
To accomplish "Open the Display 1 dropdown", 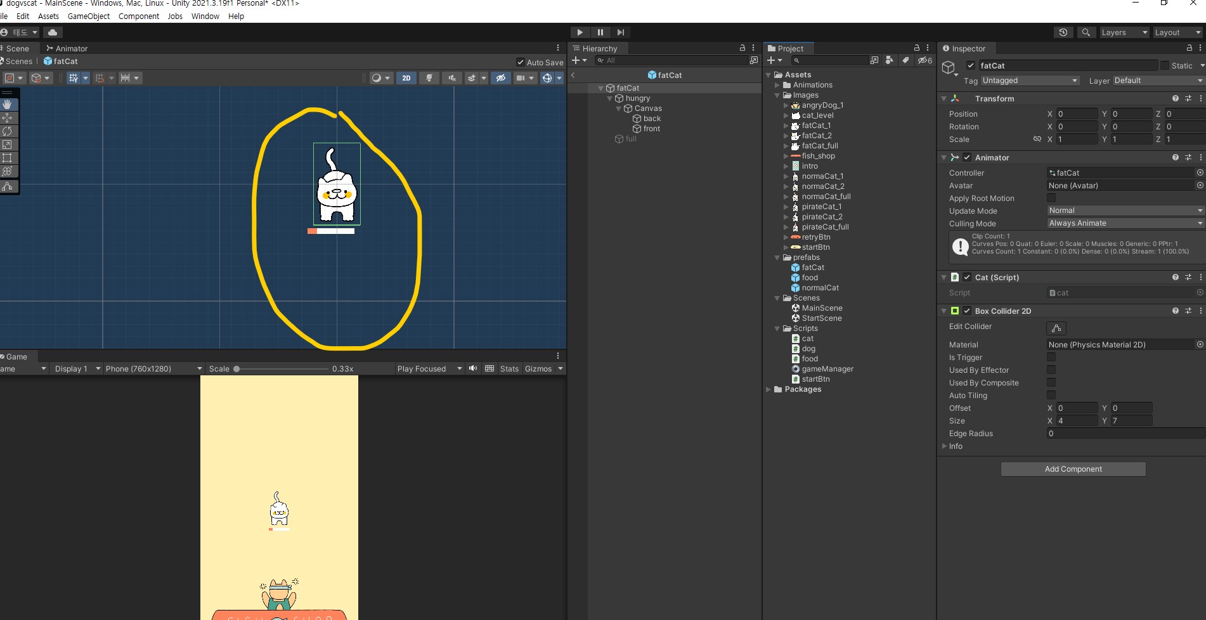I will click(x=77, y=368).
